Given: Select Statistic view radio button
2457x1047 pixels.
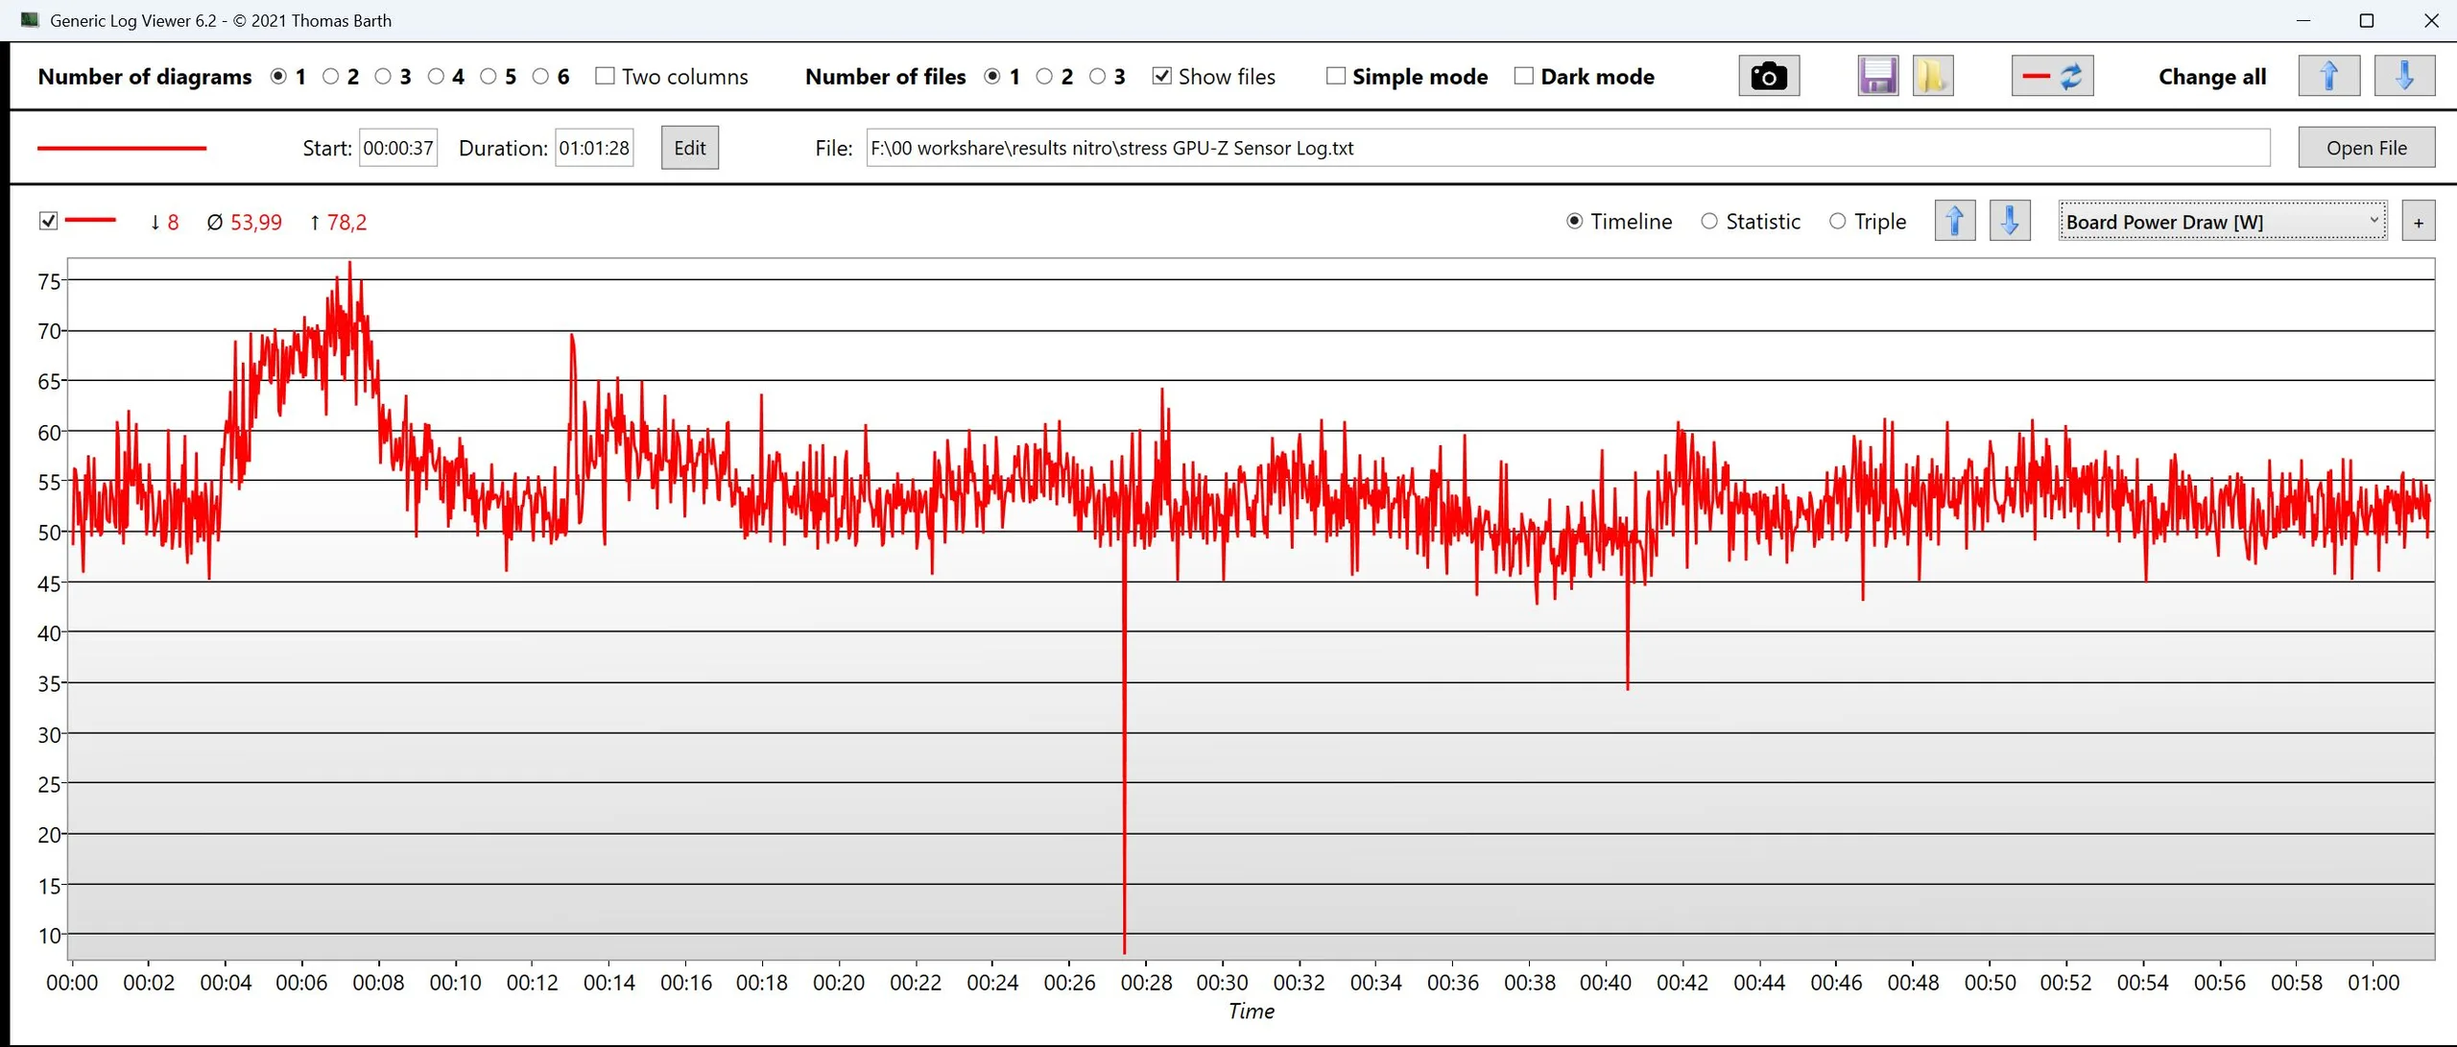Looking at the screenshot, I should [1709, 222].
